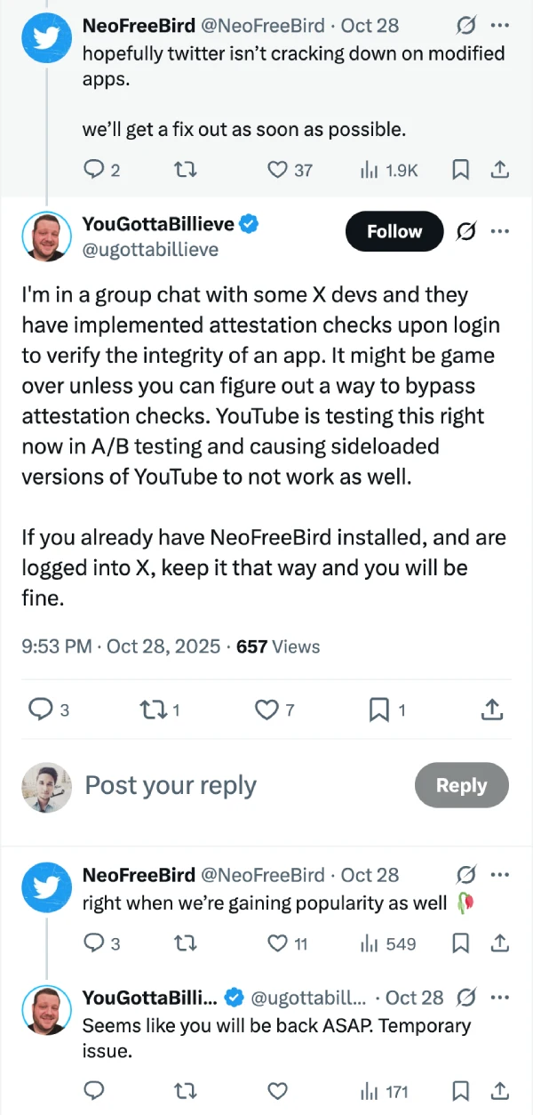
Task: Share the "gaining popularity" NeoFreeBird reply
Action: pos(499,943)
